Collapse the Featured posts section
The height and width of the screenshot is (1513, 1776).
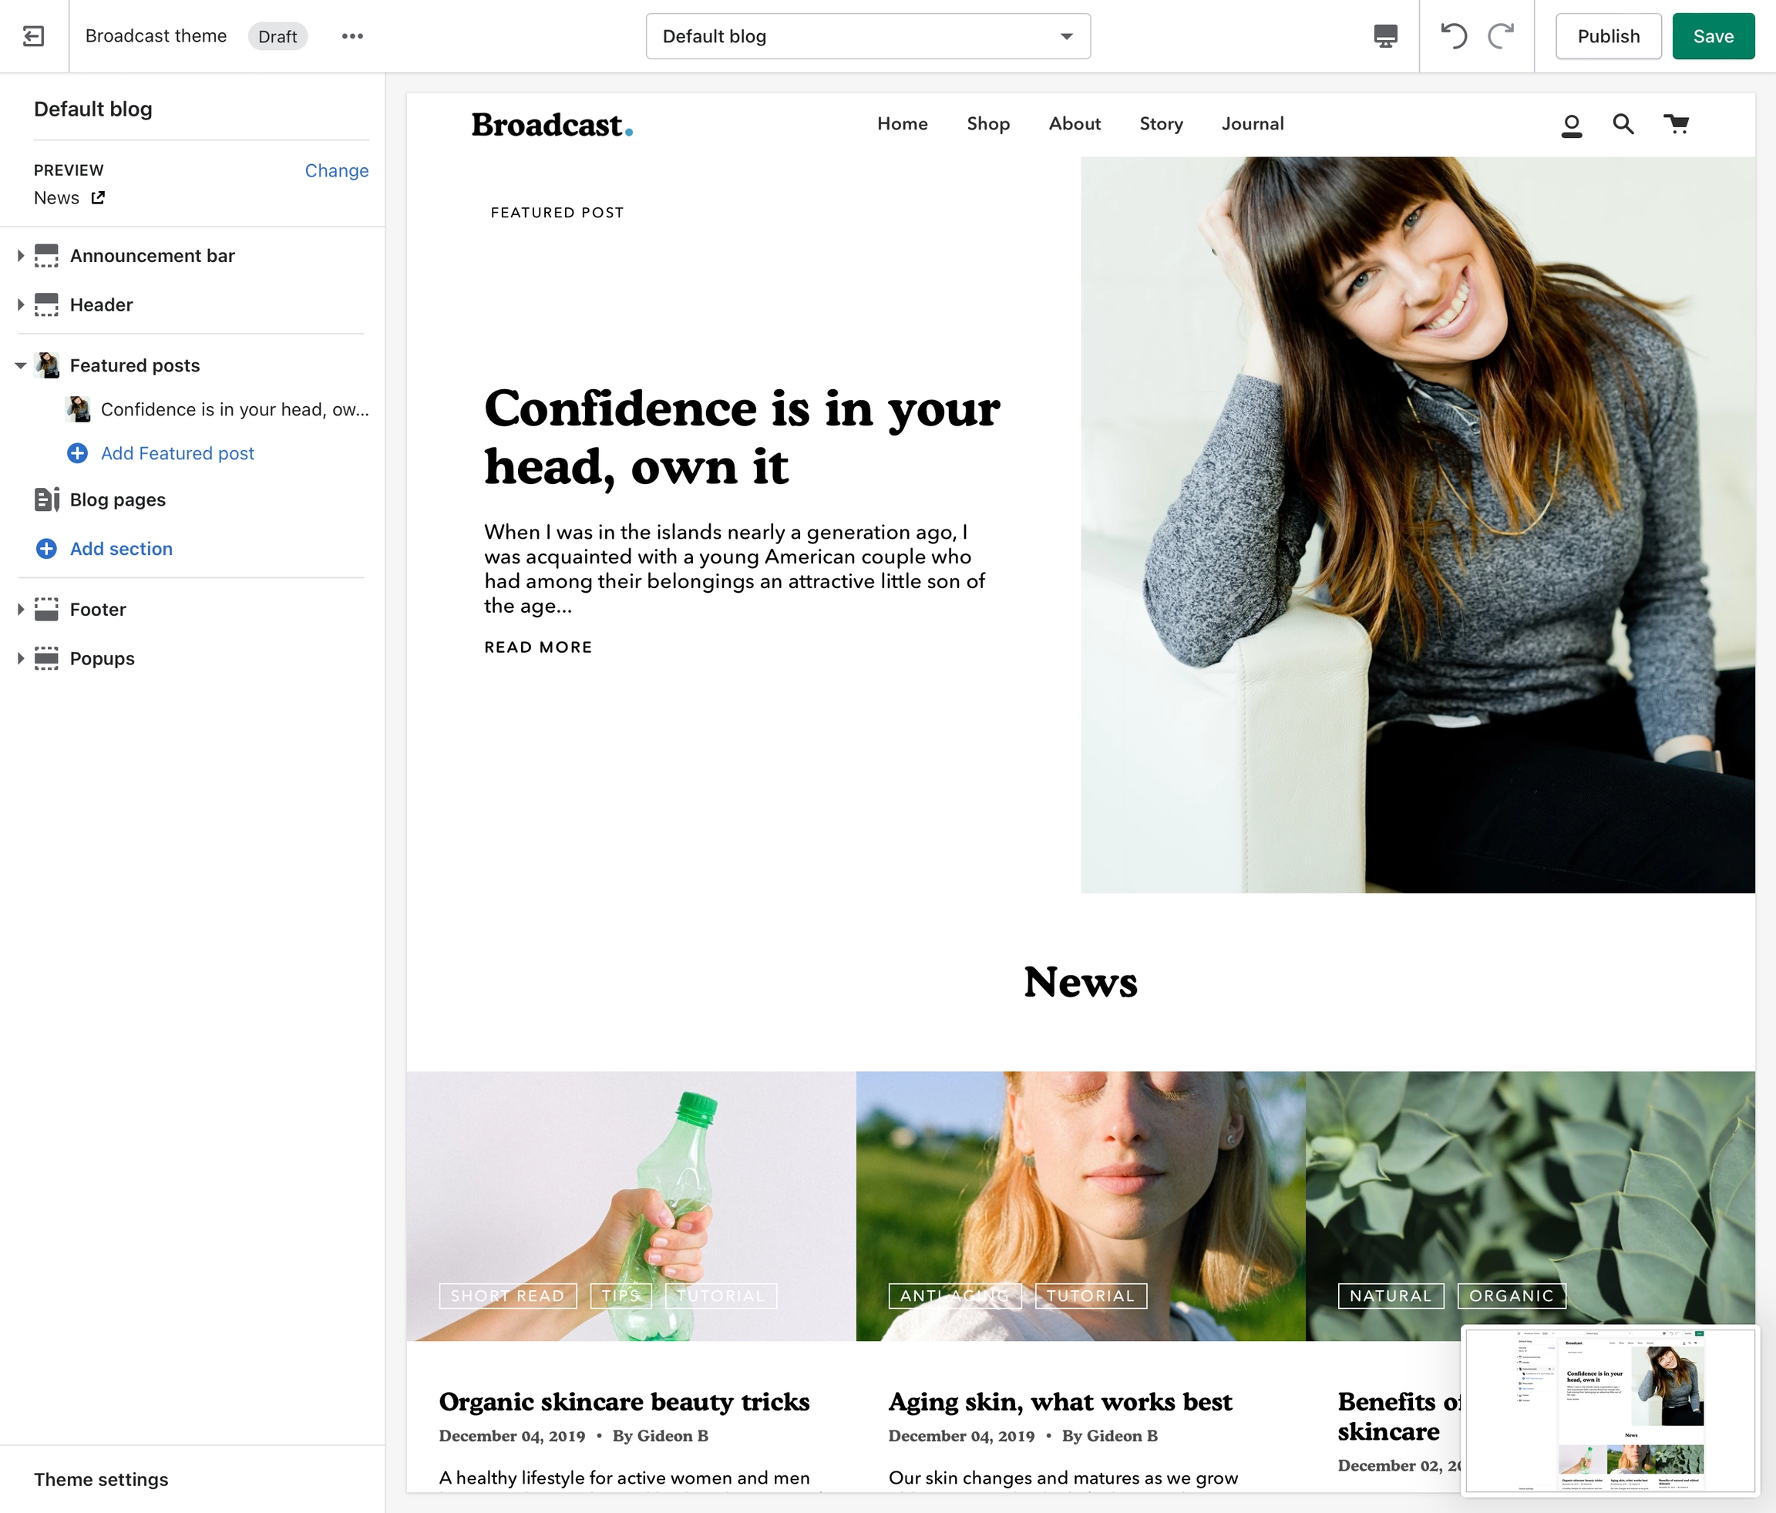pos(21,366)
